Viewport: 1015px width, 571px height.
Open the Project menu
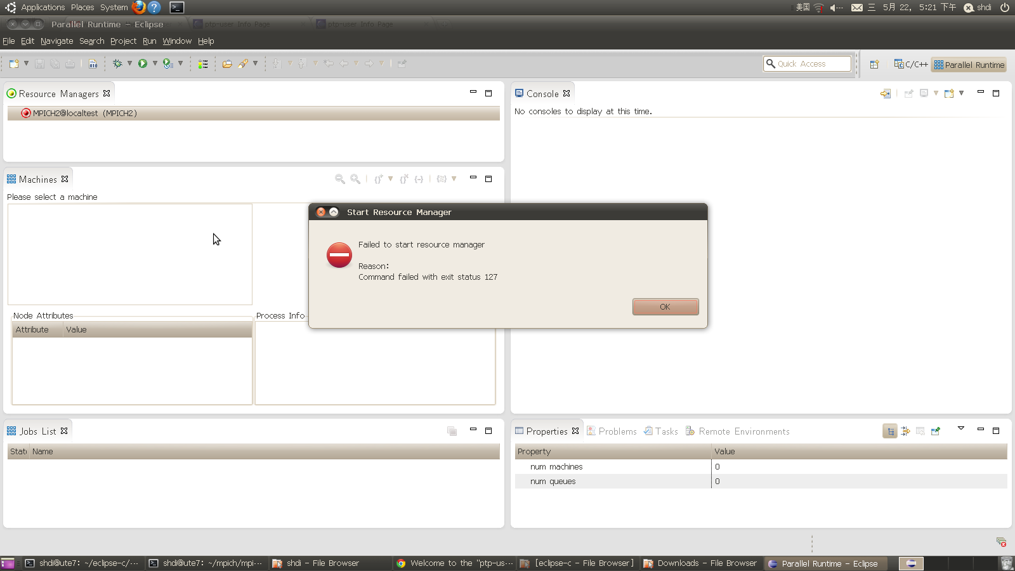[123, 41]
